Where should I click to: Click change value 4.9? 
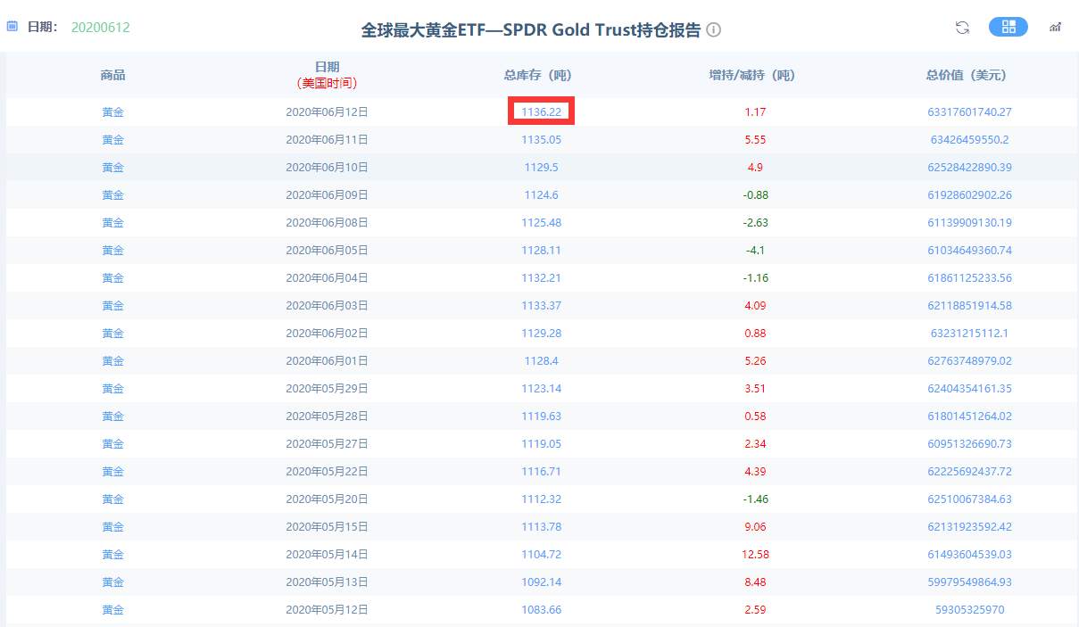756,168
